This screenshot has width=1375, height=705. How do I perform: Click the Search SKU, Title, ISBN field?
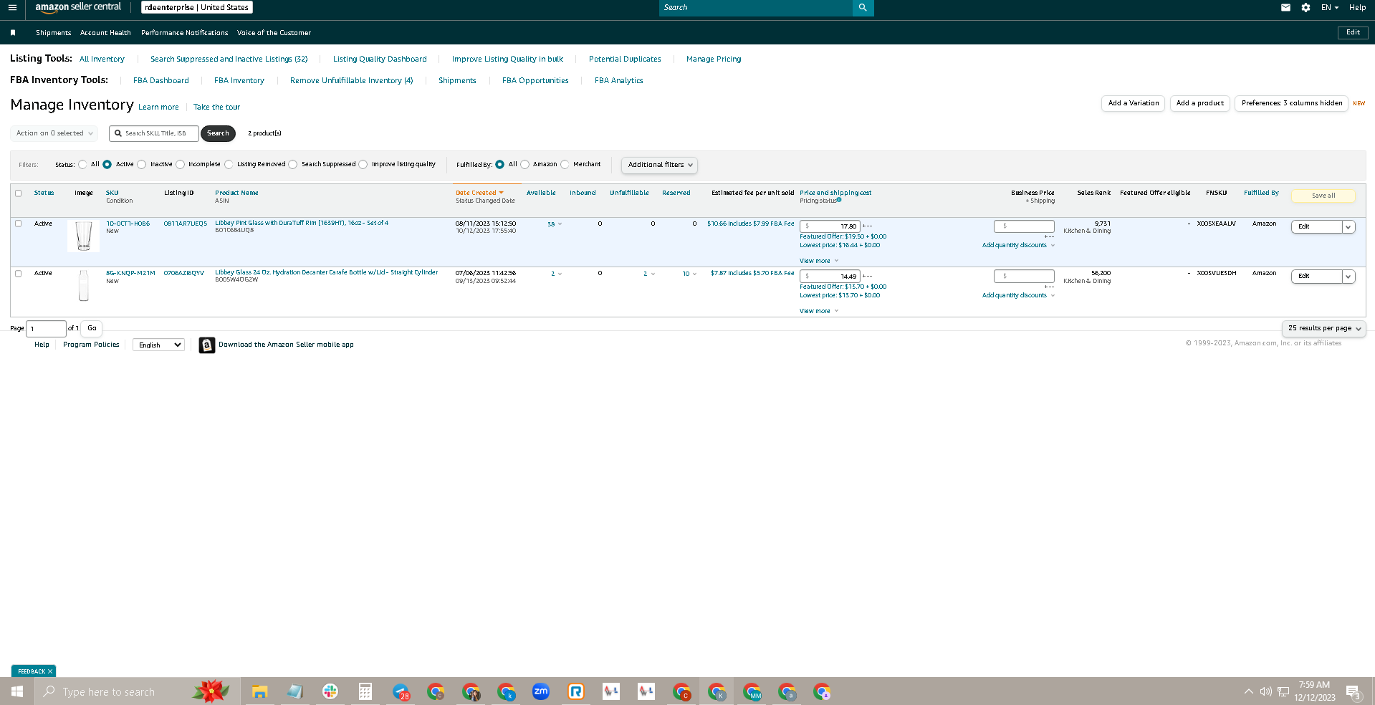[154, 133]
